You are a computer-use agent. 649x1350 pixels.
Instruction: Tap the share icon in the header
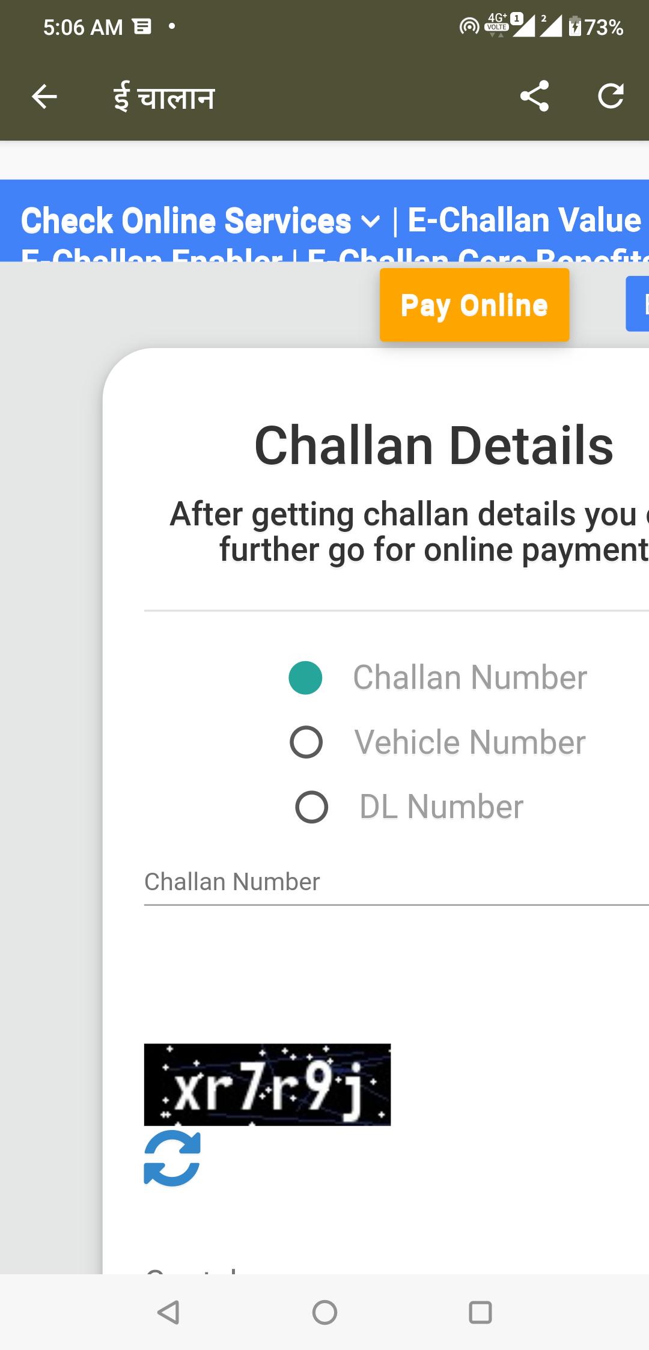click(534, 96)
